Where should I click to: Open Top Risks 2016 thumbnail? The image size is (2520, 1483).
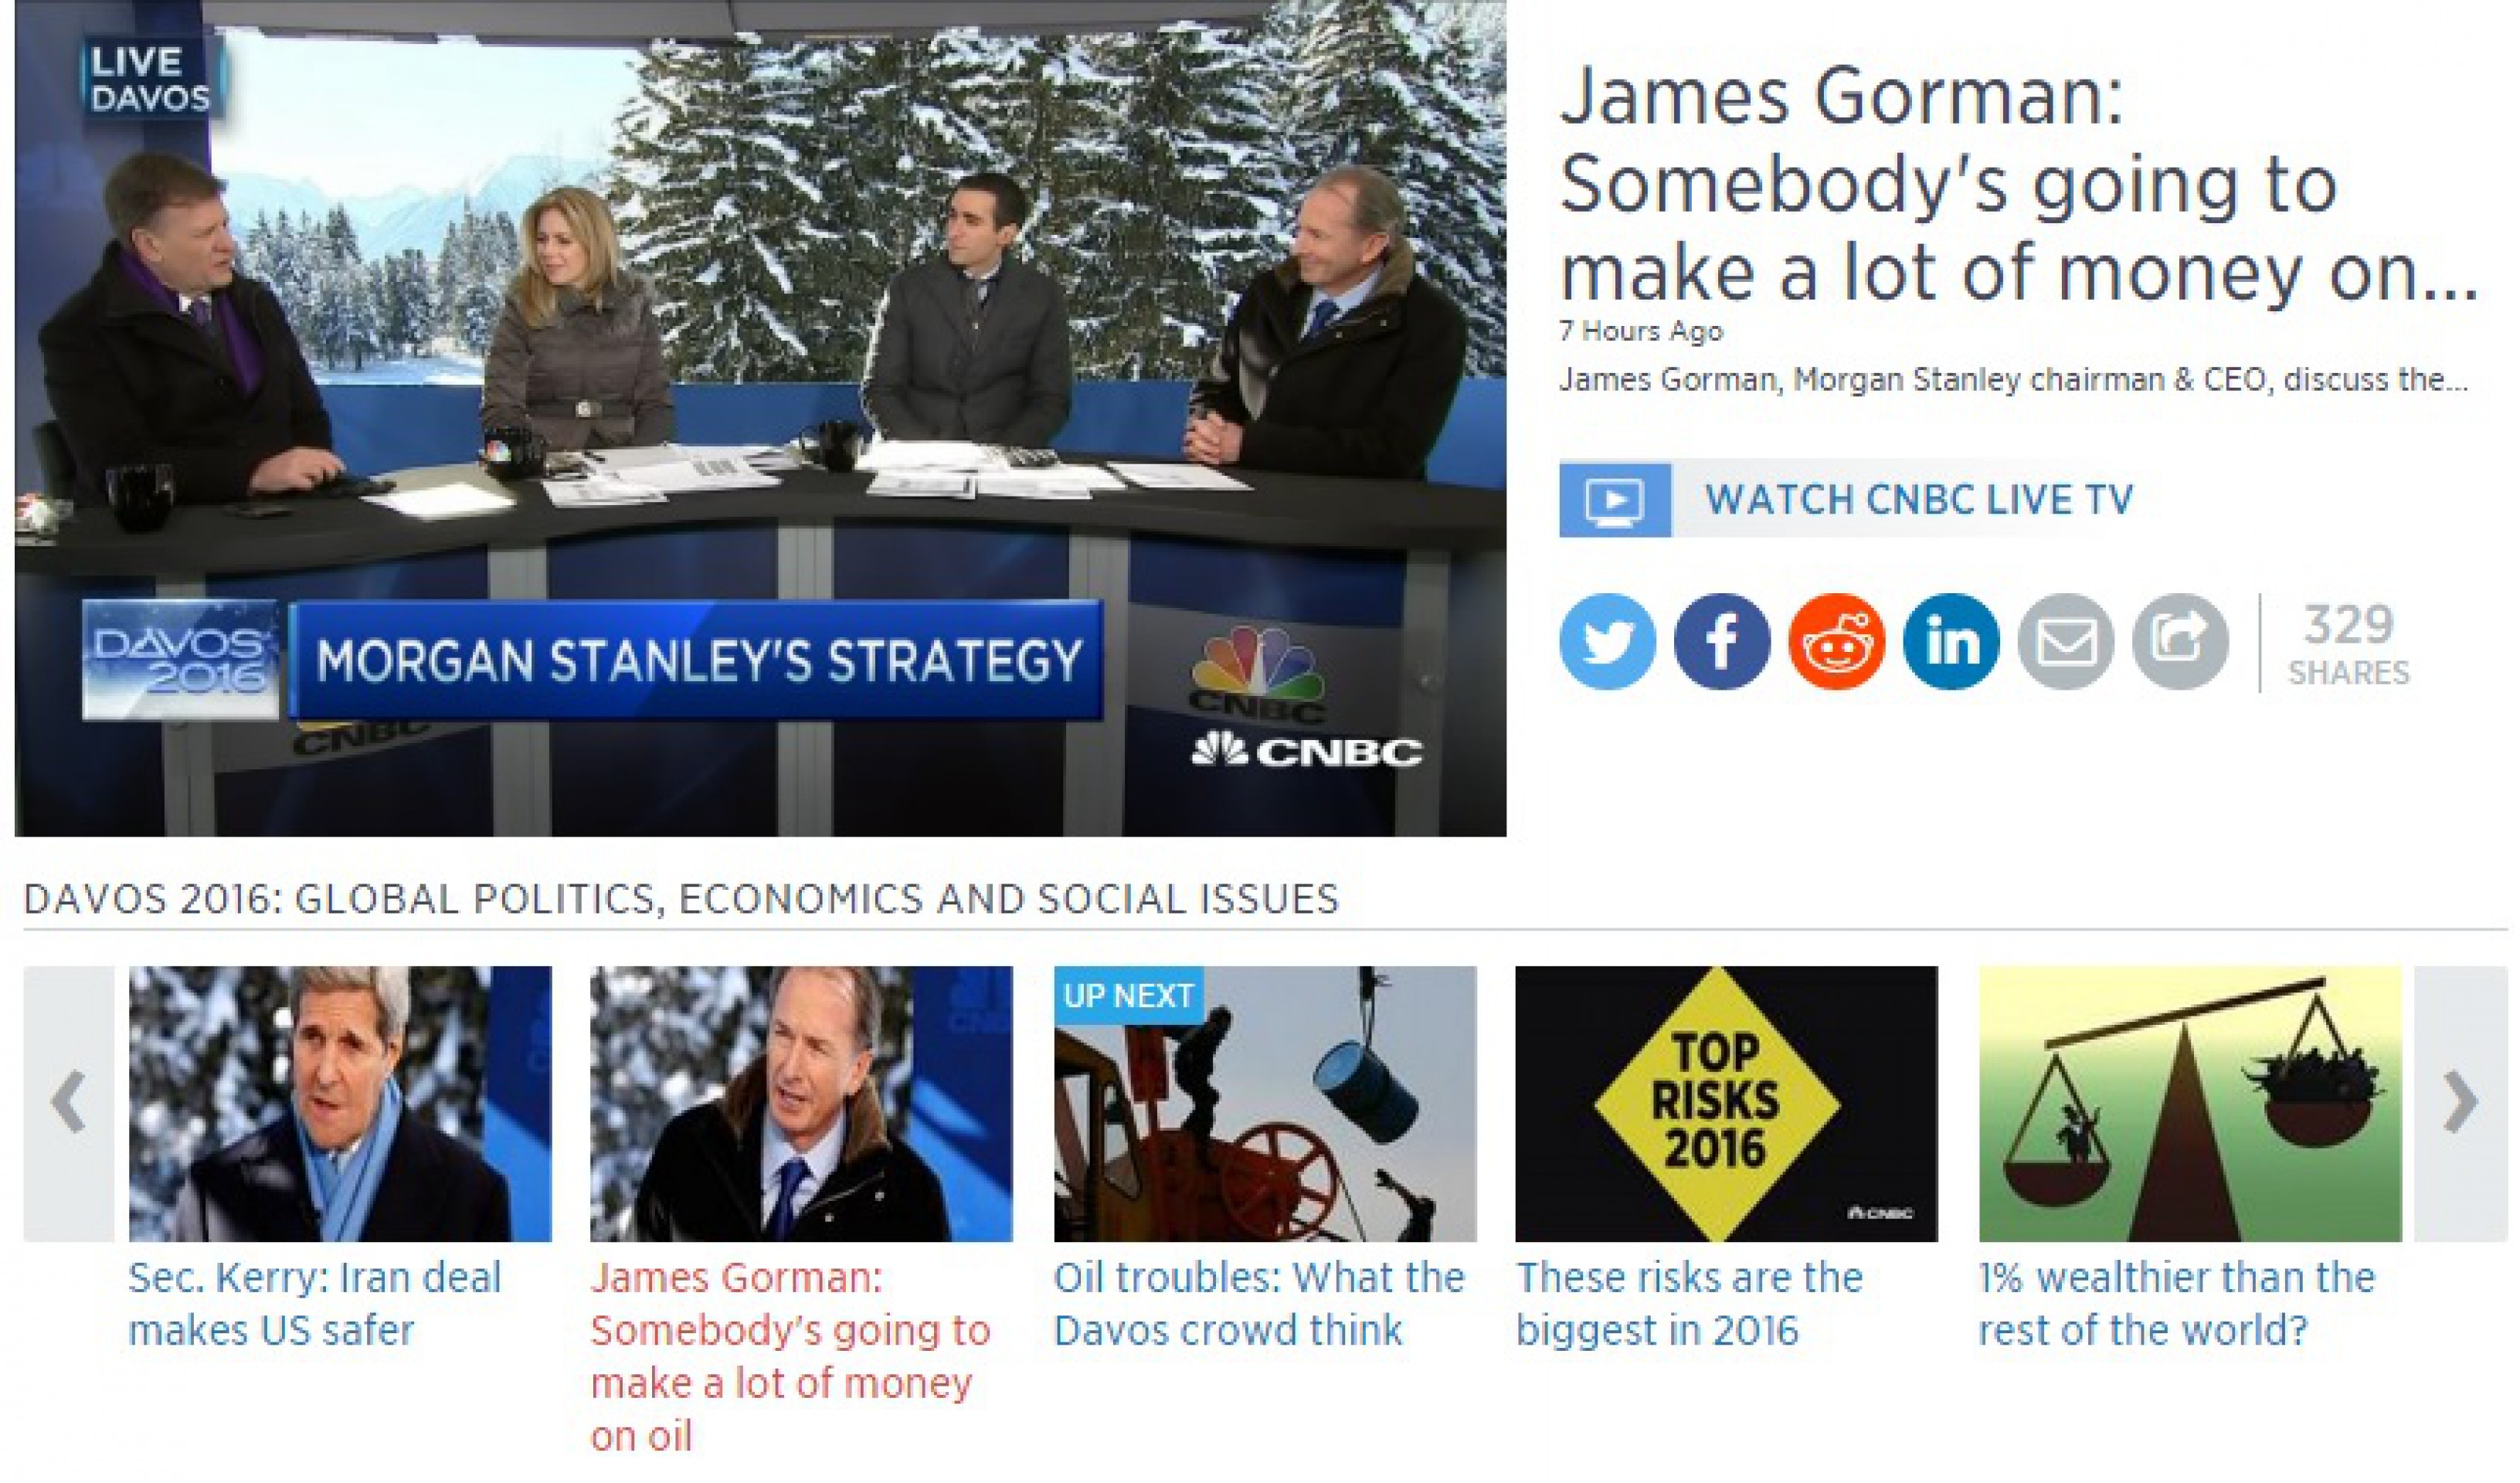(x=1726, y=1103)
